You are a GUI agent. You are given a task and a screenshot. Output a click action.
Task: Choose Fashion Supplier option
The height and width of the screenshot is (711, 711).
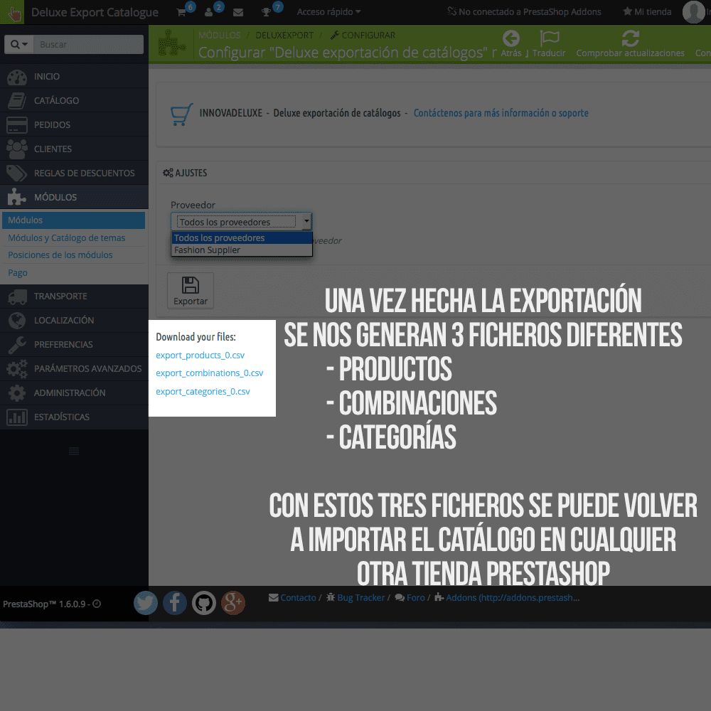pos(242,250)
